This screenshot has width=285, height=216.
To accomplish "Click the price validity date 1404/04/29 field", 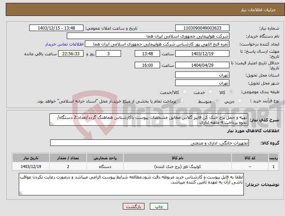I will coord(202,65).
